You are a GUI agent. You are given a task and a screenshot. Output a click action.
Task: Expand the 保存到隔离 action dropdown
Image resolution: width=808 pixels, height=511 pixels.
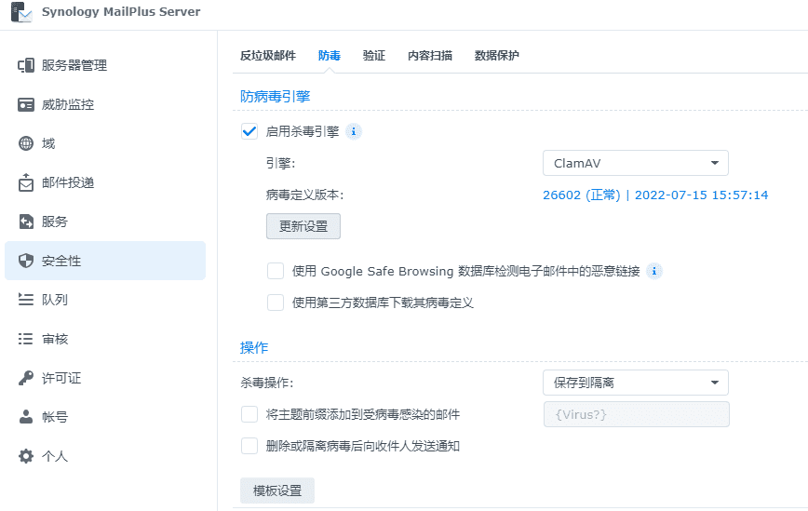635,383
